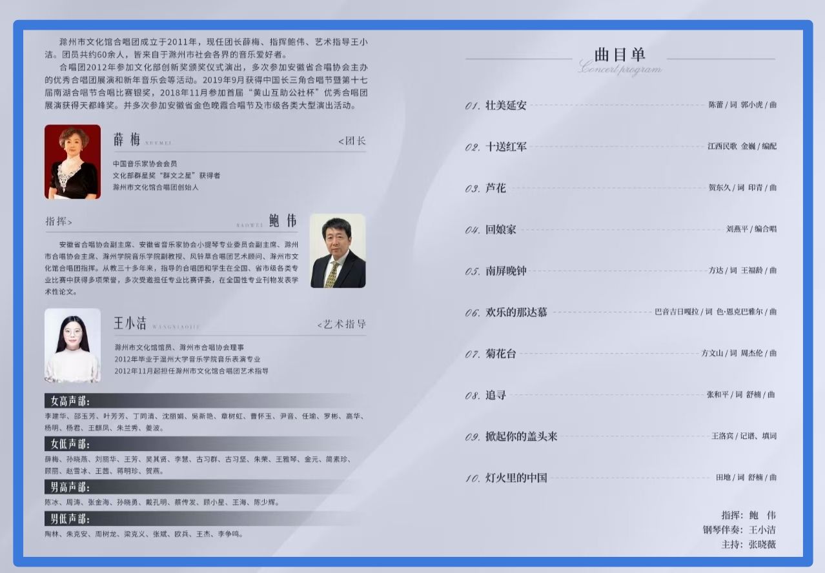
Task: Click '钢琴伴奏: 王小洁' at bottom right
Action: point(739,530)
